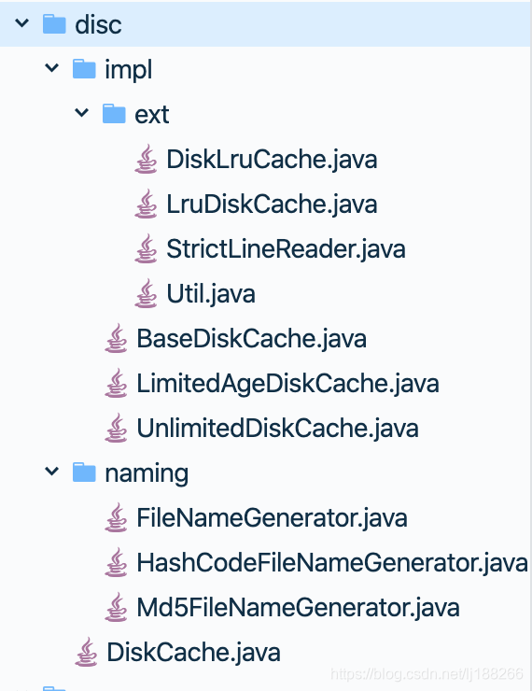Click the ext folder icon
Screen dimensions: 532x691
coord(114,114)
